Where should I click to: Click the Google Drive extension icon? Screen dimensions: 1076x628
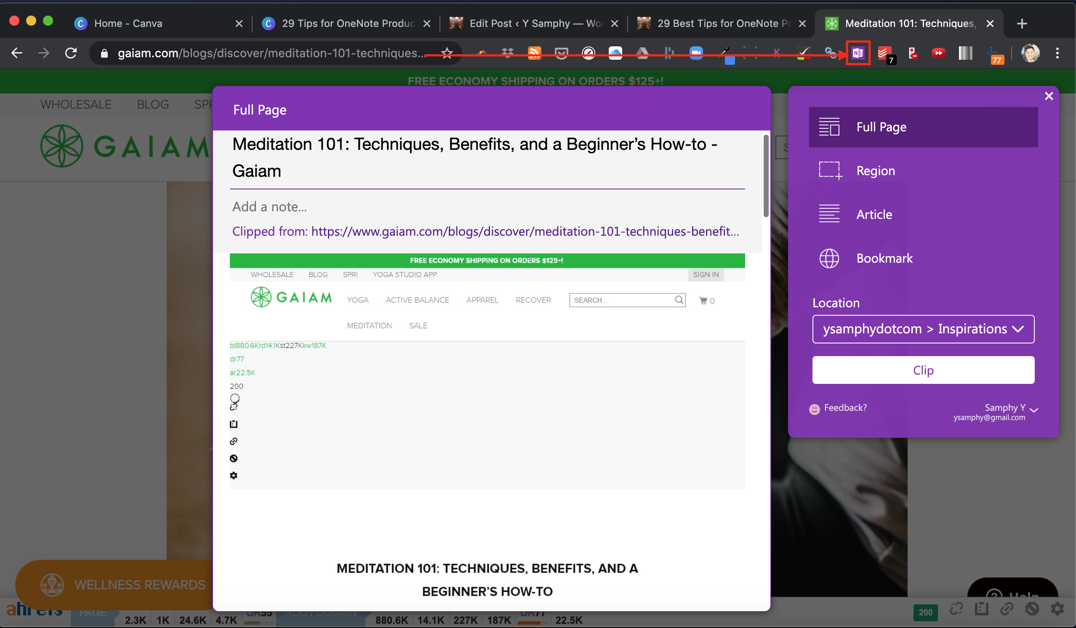[x=642, y=53]
